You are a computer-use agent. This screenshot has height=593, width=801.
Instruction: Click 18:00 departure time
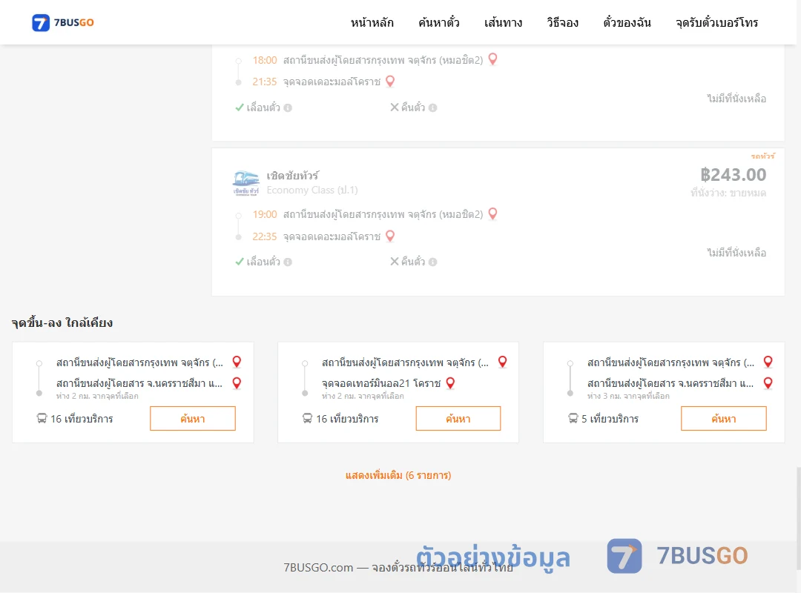265,60
